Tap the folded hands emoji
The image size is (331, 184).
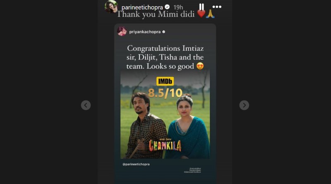pyautogui.click(x=210, y=14)
